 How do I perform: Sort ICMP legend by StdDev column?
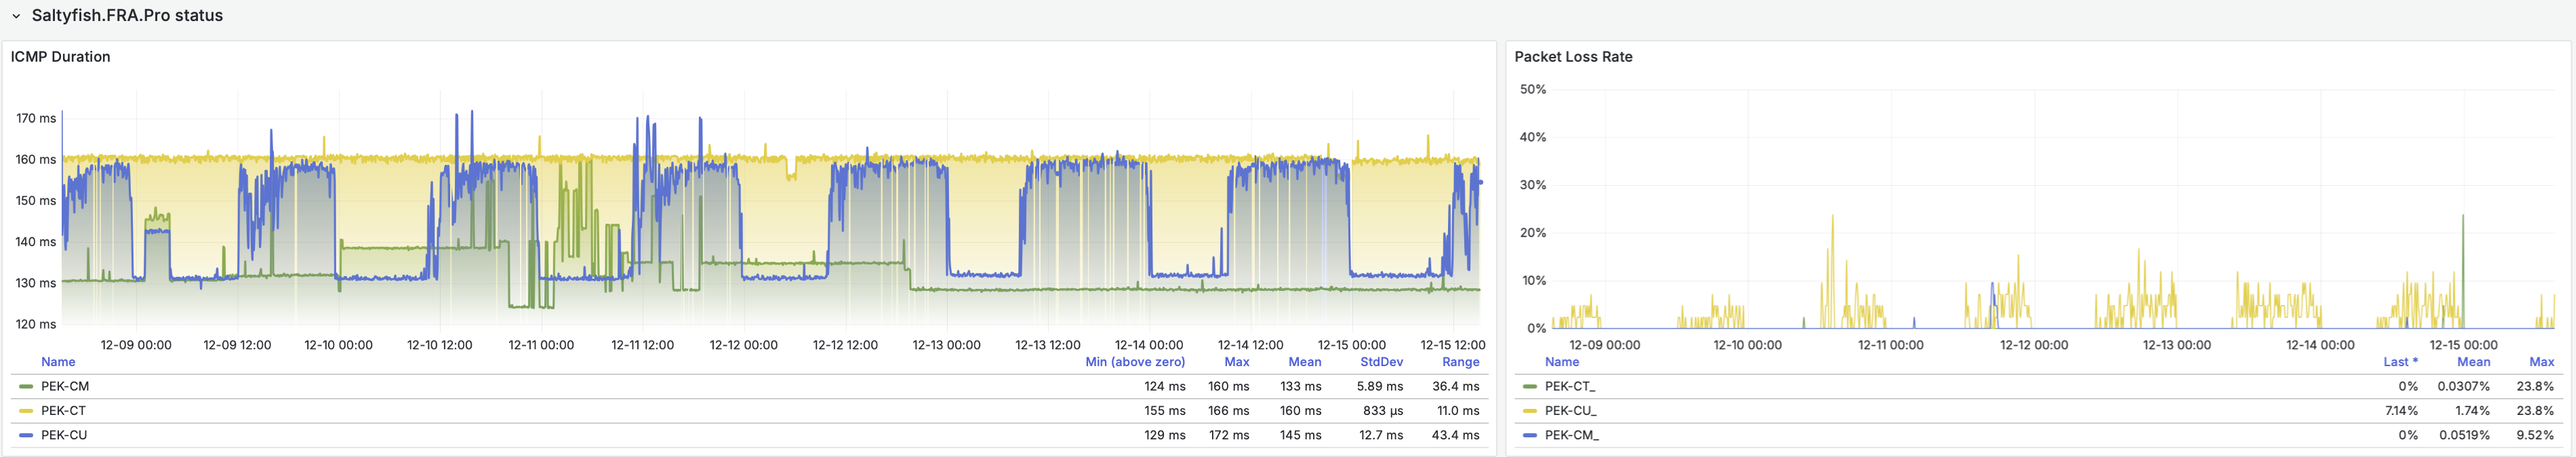pyautogui.click(x=1381, y=362)
